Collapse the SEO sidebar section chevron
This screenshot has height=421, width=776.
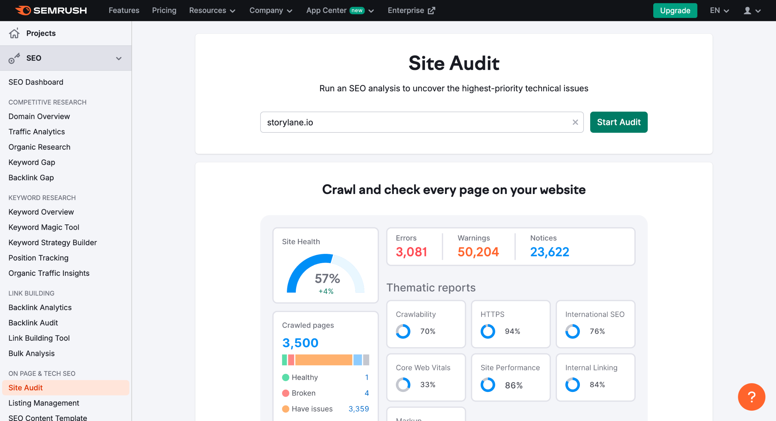(x=119, y=58)
